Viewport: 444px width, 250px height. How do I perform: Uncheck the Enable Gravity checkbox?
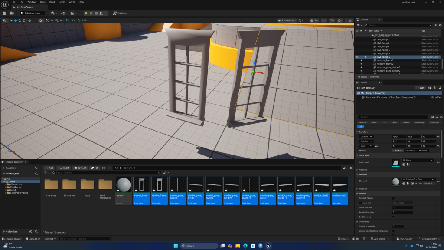[393, 217]
